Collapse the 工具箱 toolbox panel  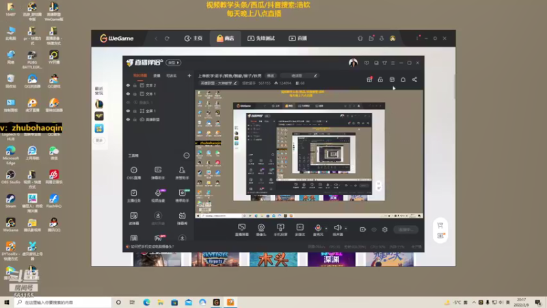[x=187, y=156]
